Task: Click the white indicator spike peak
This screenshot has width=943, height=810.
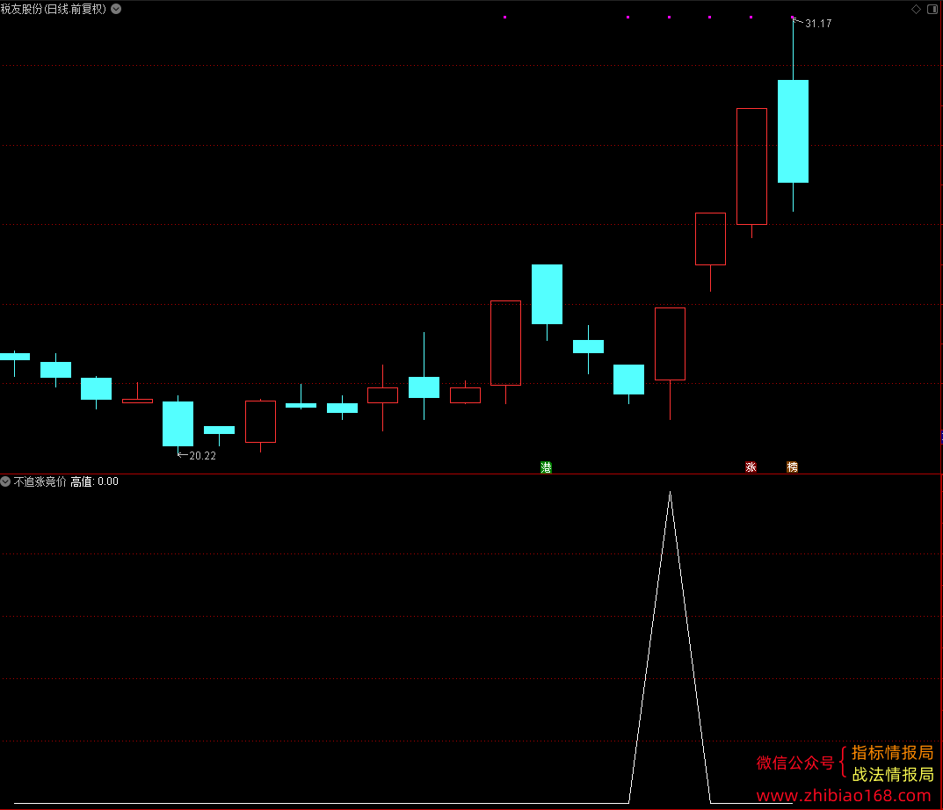Action: pos(670,493)
